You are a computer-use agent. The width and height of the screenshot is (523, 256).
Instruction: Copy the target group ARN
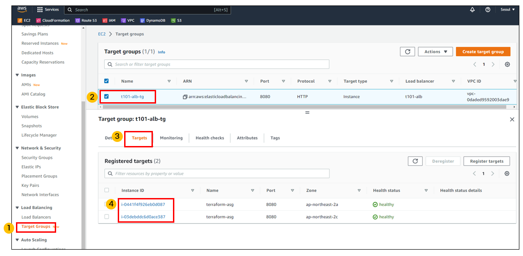click(x=185, y=97)
